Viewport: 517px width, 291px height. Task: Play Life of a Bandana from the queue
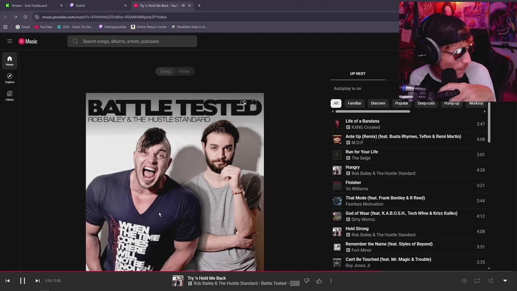tap(409, 124)
